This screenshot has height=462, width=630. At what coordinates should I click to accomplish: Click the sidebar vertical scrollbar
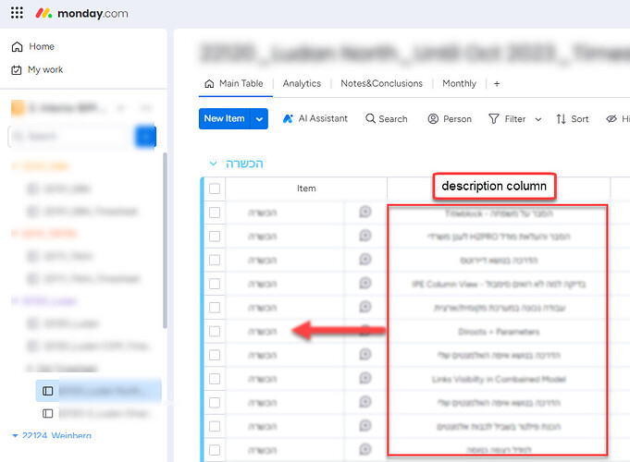point(165,240)
